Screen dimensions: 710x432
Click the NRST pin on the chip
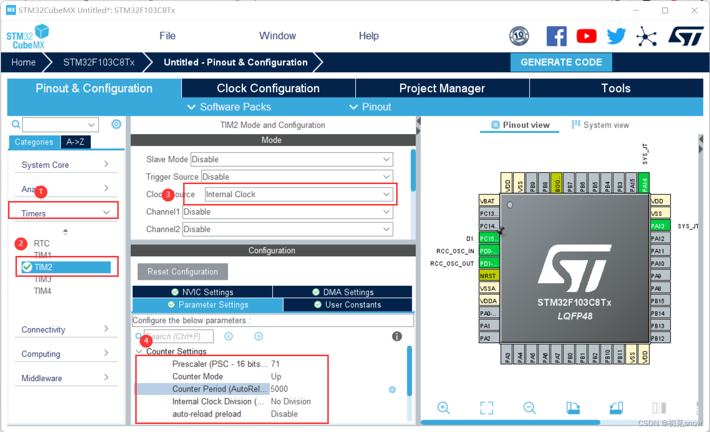pyautogui.click(x=489, y=276)
